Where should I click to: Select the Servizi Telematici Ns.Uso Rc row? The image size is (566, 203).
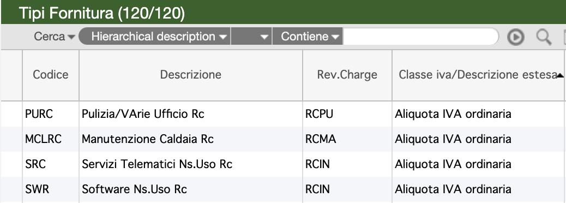pos(284,164)
